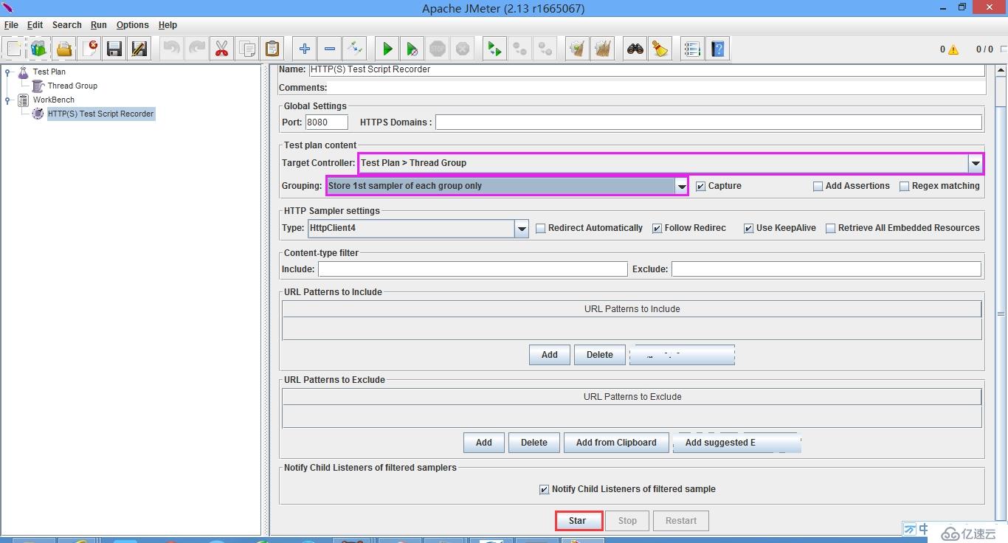Click the Add suggested Excludes button

[x=737, y=443]
